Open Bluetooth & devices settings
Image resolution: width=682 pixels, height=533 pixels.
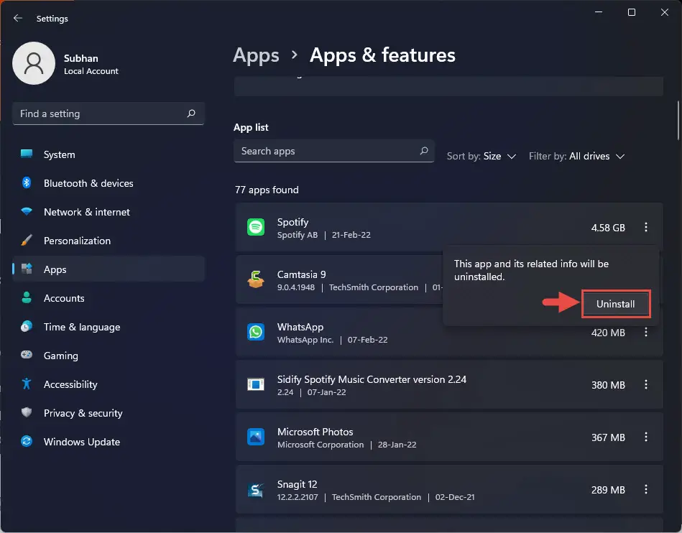[x=109, y=183]
